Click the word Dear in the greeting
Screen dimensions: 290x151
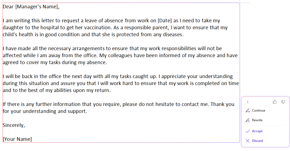point(8,7)
